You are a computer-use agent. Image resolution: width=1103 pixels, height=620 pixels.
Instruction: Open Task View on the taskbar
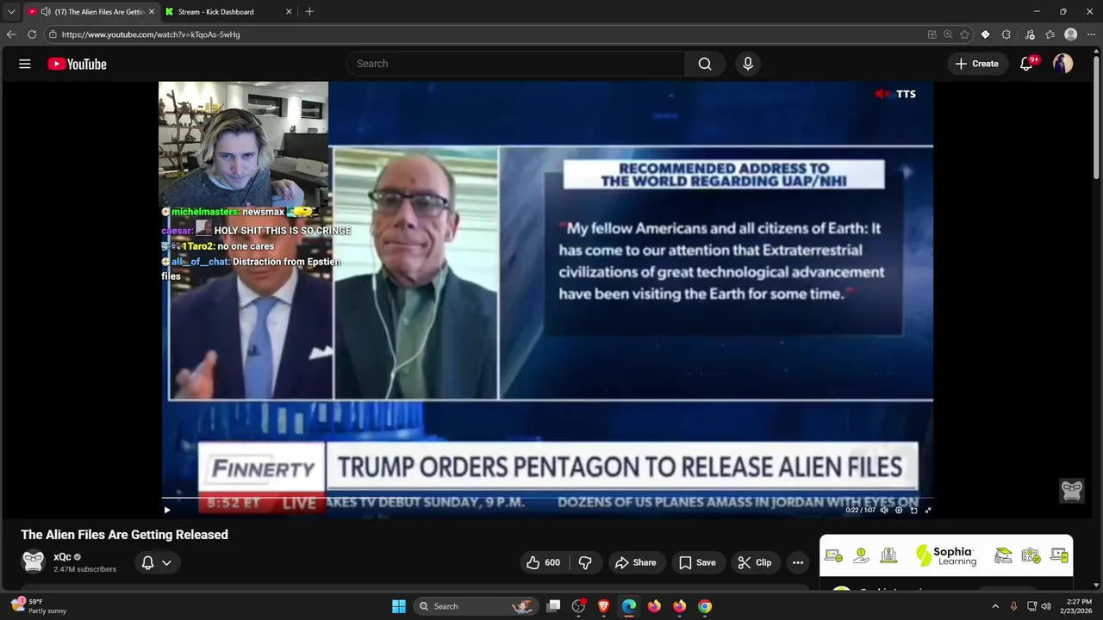554,606
